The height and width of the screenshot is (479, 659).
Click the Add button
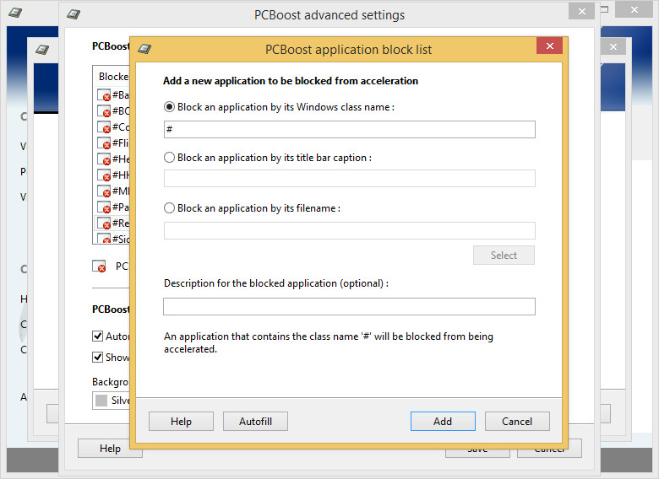(443, 421)
